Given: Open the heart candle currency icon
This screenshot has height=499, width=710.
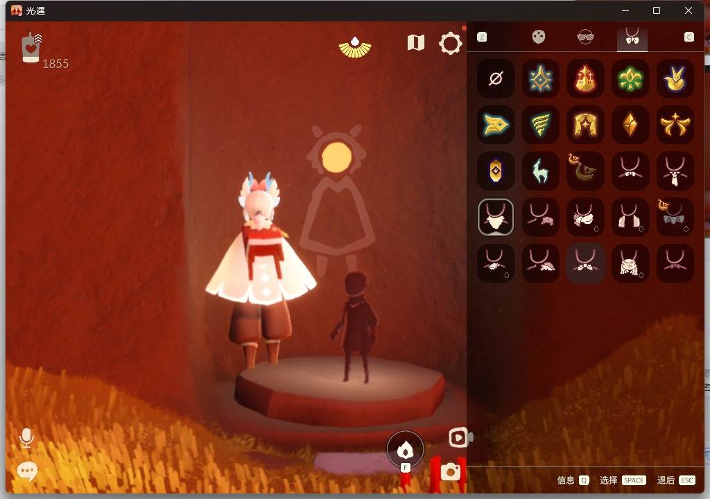Looking at the screenshot, I should [x=31, y=47].
